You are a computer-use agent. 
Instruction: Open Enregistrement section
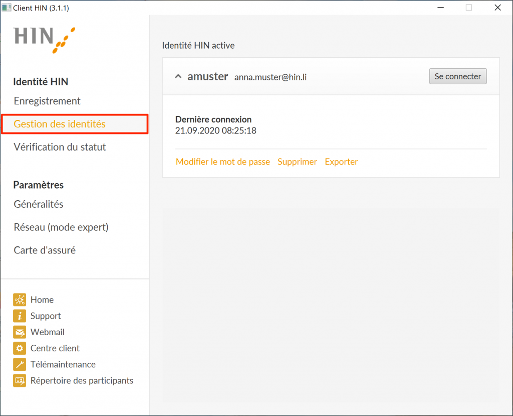[x=47, y=101]
